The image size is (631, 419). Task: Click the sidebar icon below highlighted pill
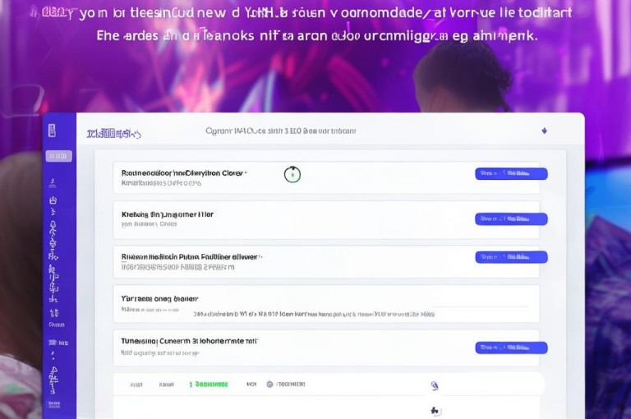coord(53,183)
